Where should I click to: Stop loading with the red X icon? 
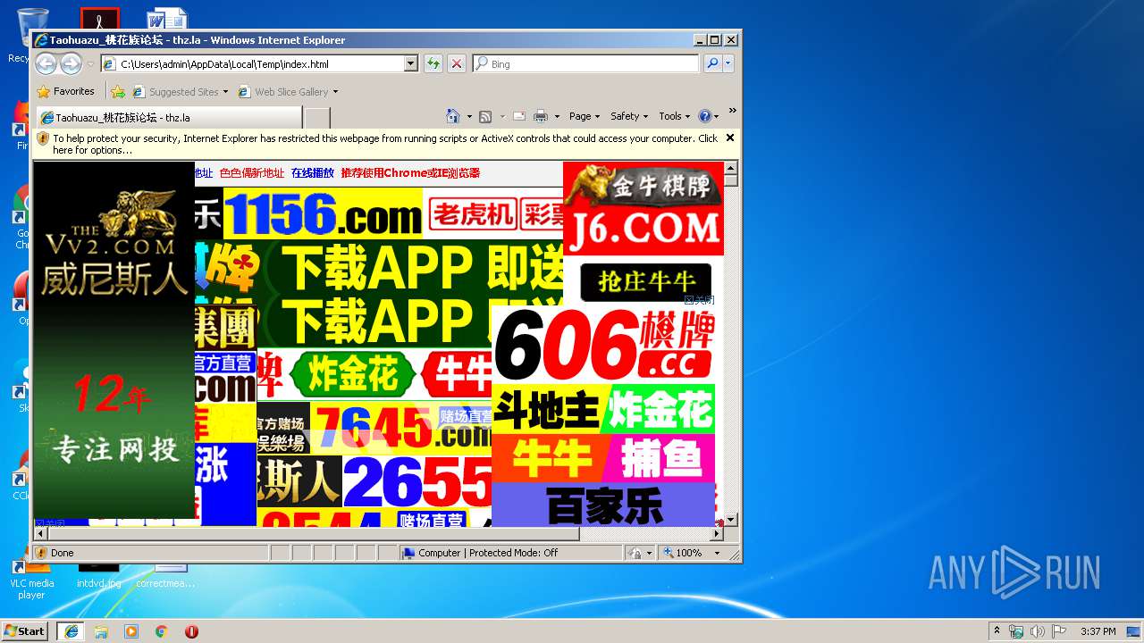tap(456, 63)
